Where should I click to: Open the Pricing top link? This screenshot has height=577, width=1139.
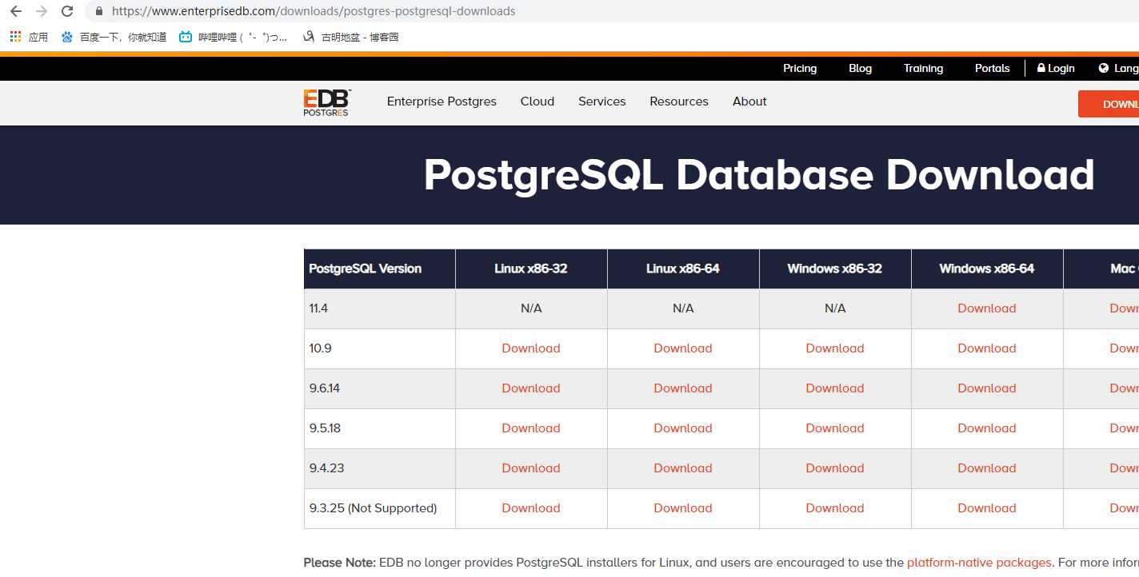point(800,68)
